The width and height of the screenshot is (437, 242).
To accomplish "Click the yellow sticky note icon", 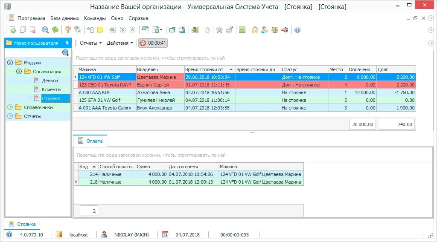I will pos(100,30).
